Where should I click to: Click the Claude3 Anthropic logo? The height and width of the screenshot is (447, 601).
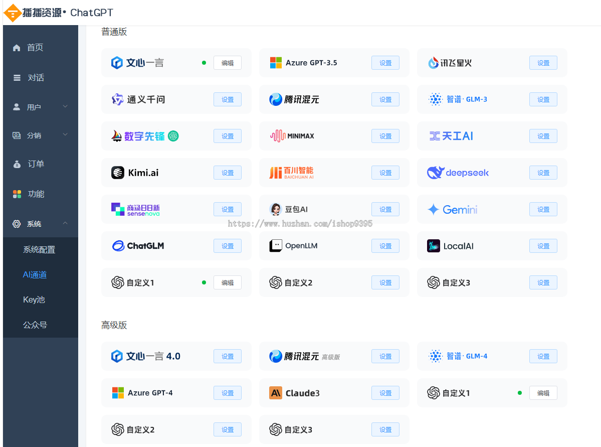click(x=276, y=393)
